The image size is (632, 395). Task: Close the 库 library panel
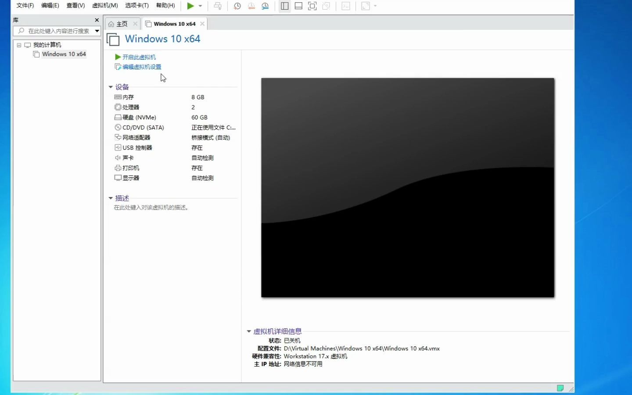tap(97, 20)
